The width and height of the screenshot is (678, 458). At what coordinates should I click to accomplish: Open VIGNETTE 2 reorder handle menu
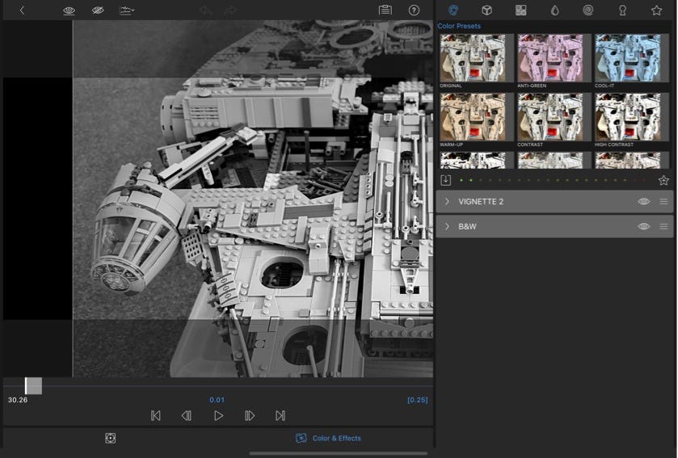click(x=663, y=202)
